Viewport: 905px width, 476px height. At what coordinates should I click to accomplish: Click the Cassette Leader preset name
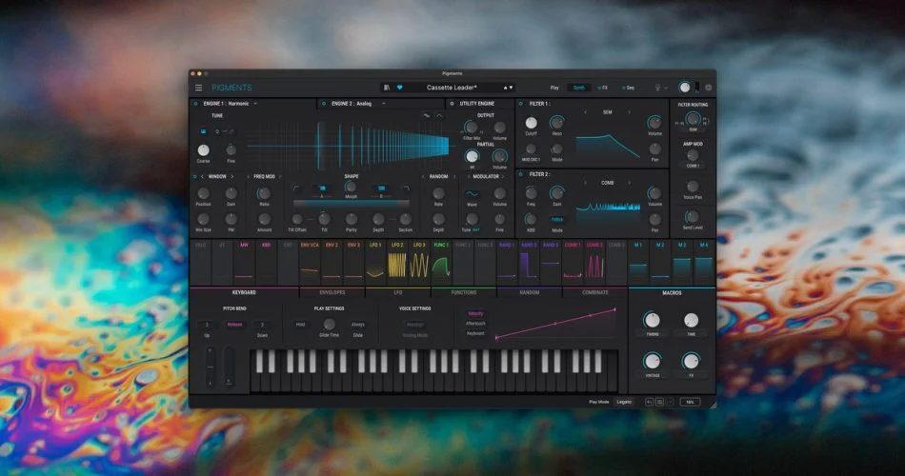(452, 88)
